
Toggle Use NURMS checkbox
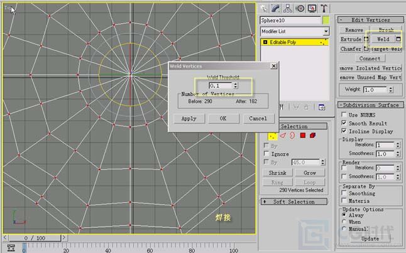(x=344, y=115)
